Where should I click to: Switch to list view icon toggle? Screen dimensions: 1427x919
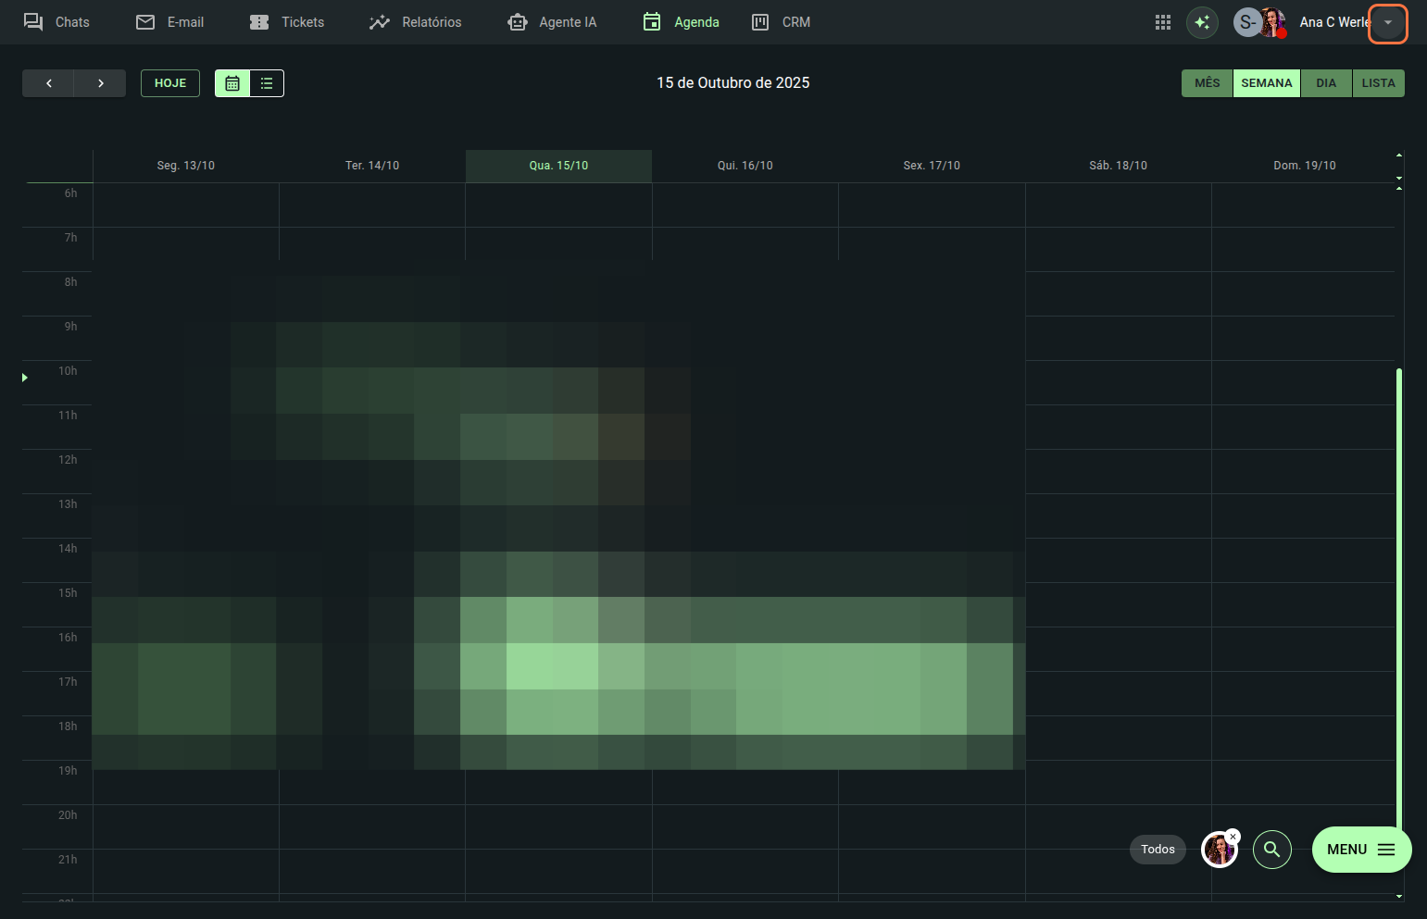(267, 83)
